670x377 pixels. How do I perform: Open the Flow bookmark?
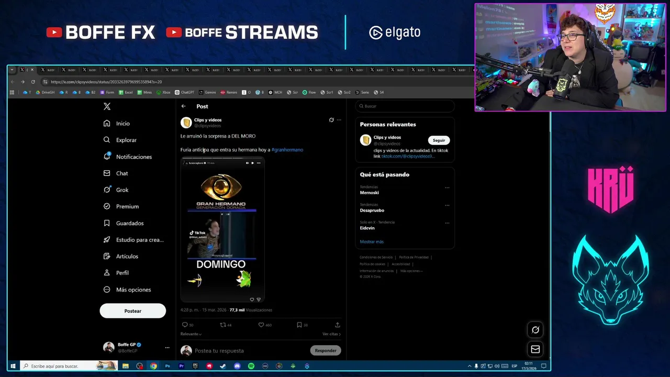[309, 92]
